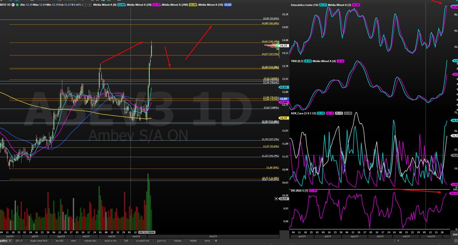
Task: Click the 10,19 cursor price tag
Action: click(x=284, y=198)
